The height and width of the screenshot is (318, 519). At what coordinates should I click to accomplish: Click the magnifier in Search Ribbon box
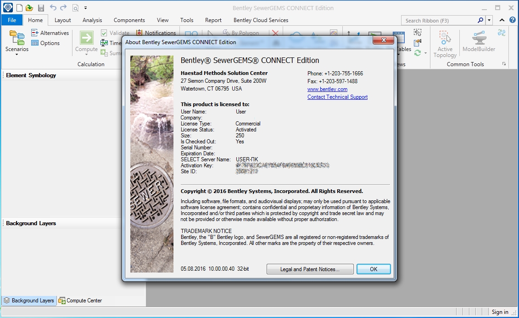click(480, 20)
